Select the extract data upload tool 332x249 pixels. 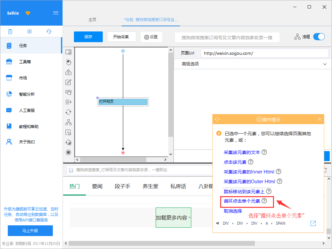tap(68, 72)
